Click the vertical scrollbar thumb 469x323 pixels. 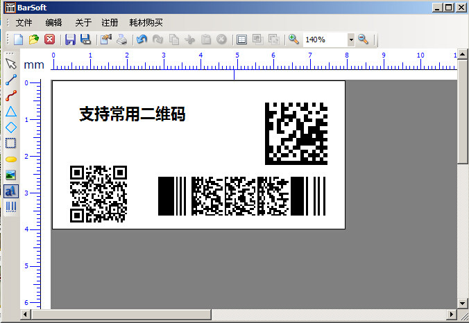click(x=463, y=112)
